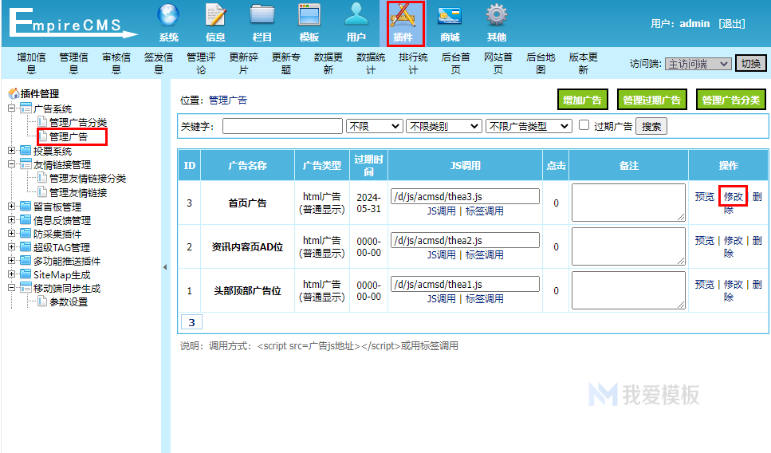Click the [退出] logout link
This screenshot has height=453, width=771.
coord(732,24)
